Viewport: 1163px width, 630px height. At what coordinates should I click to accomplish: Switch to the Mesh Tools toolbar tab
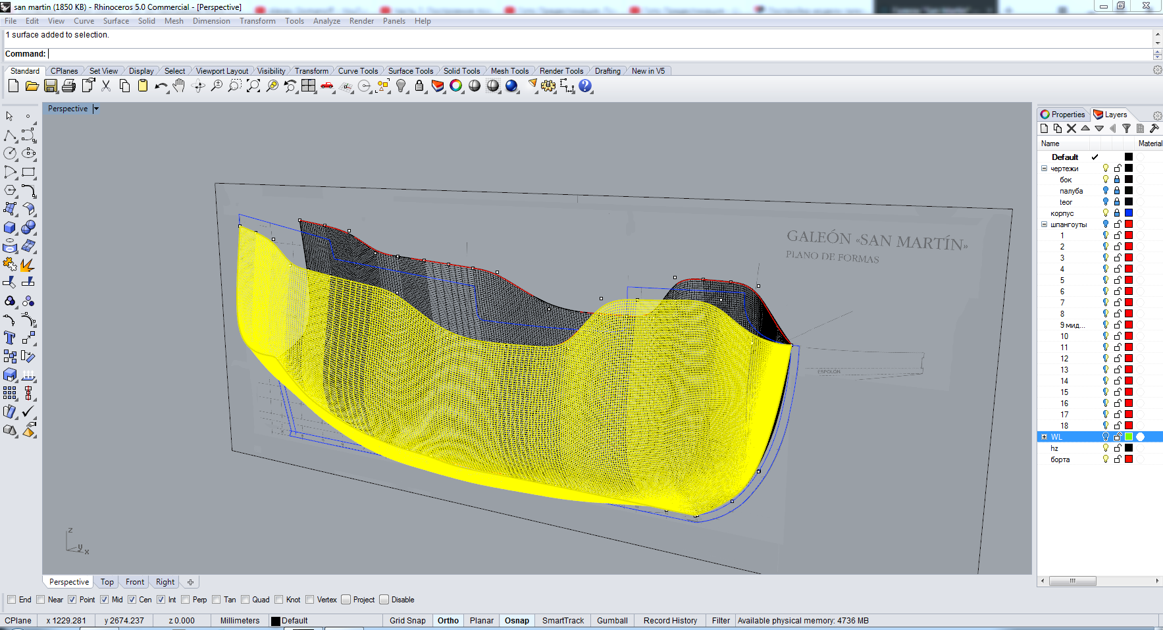pos(509,71)
